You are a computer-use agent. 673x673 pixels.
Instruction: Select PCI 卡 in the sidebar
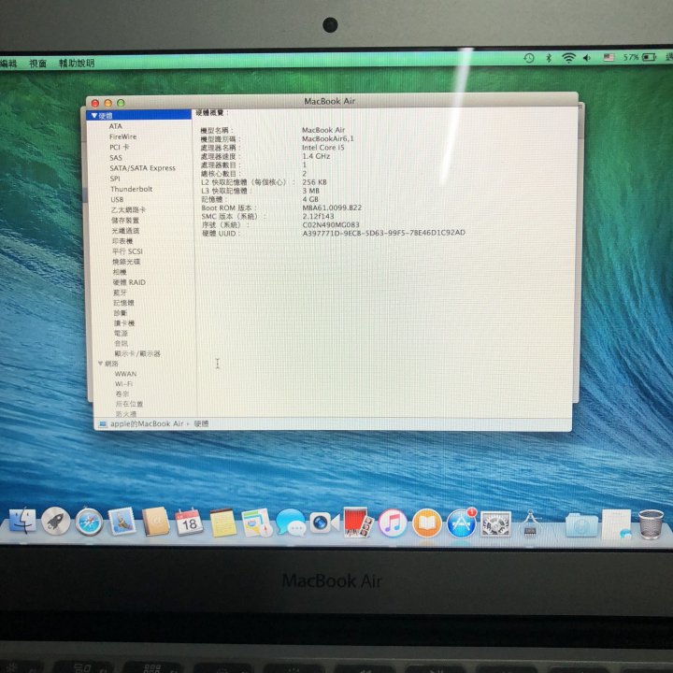pyautogui.click(x=120, y=147)
